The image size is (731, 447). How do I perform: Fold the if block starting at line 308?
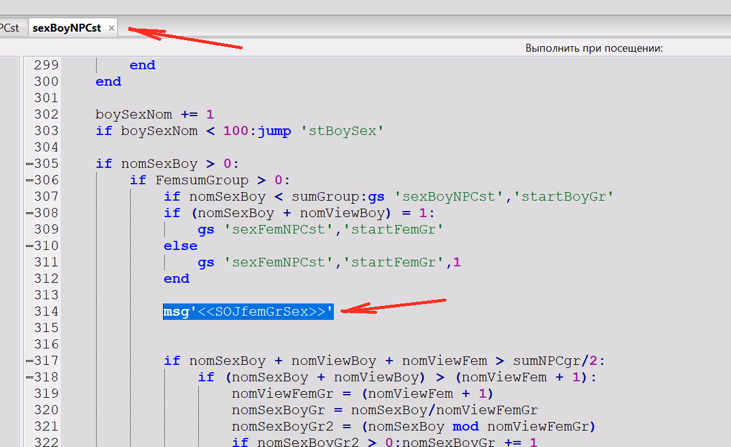point(29,213)
